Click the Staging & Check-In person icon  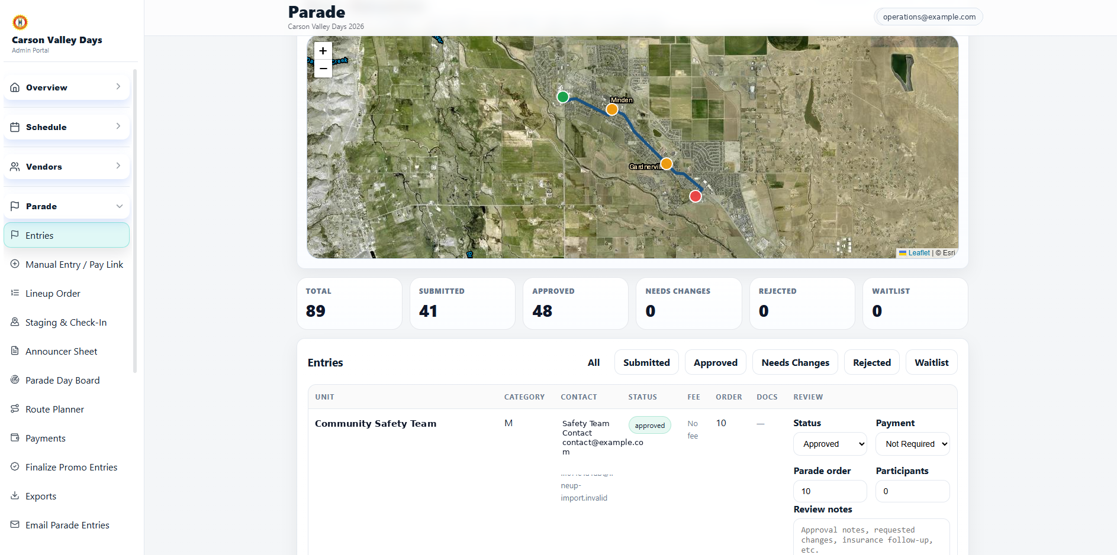15,322
